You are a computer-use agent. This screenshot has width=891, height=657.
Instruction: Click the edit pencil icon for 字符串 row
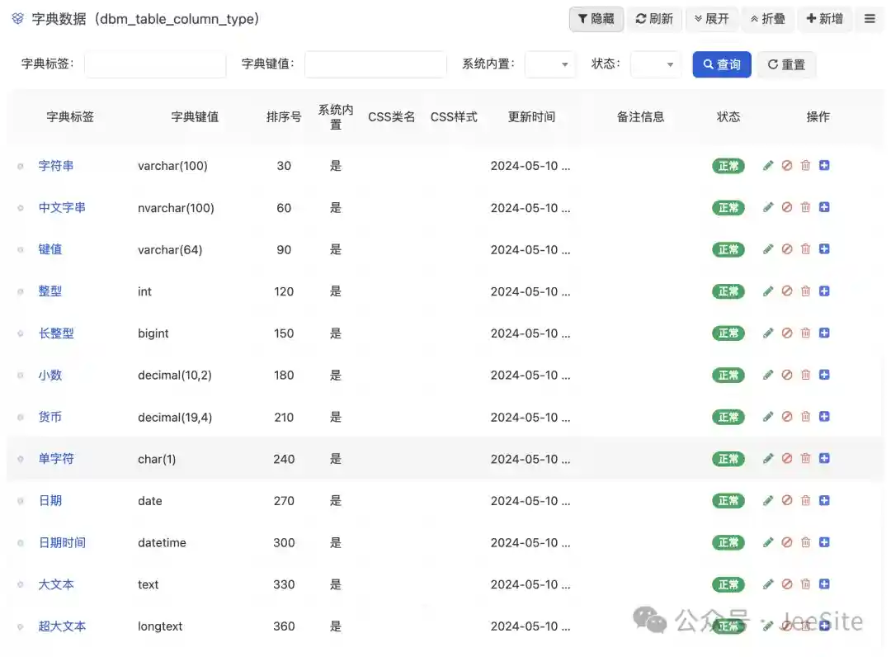(x=768, y=166)
